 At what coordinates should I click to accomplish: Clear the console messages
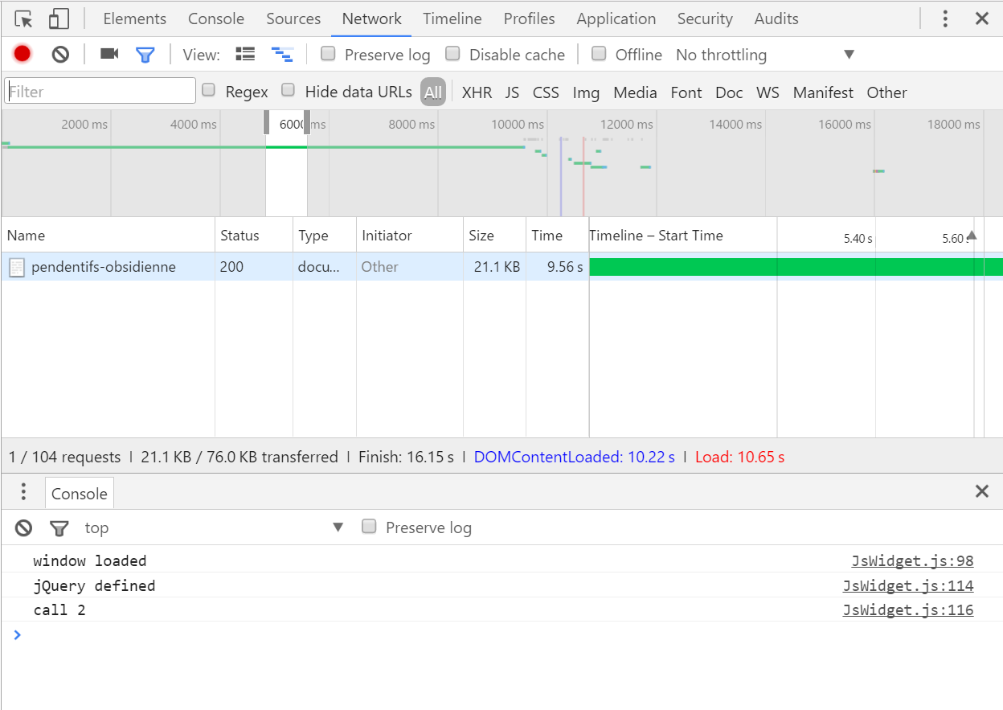pyautogui.click(x=24, y=527)
